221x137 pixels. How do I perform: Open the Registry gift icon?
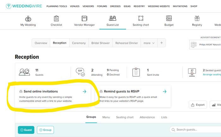pyautogui.click(x=197, y=19)
